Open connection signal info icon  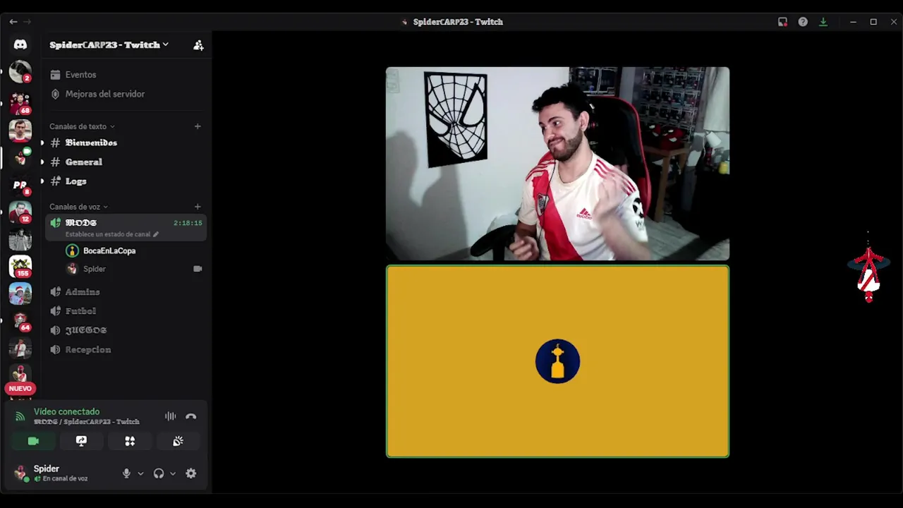click(x=20, y=416)
